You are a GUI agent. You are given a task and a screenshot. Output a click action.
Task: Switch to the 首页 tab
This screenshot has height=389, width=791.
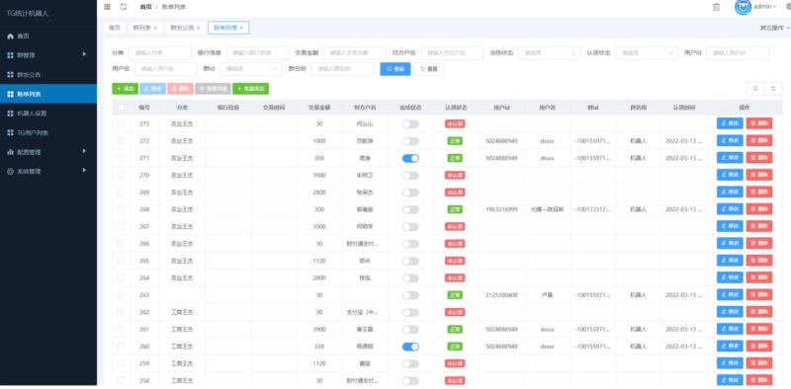[115, 28]
